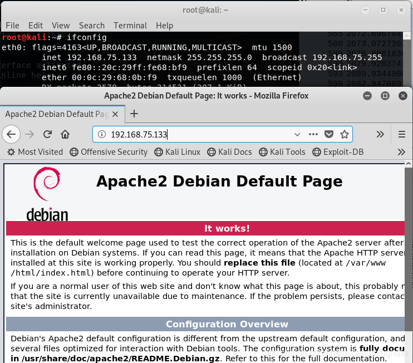Bookmark this page with the star
Viewport: 413px width, 363px height.
pos(344,134)
